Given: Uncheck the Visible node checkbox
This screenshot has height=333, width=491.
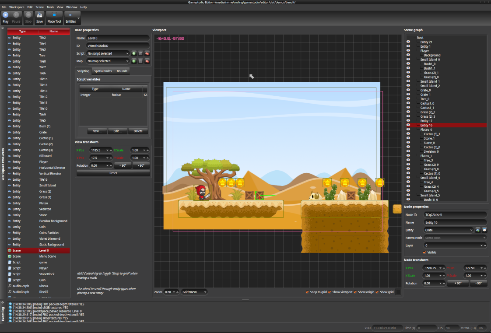Looking at the screenshot, I should [x=424, y=252].
